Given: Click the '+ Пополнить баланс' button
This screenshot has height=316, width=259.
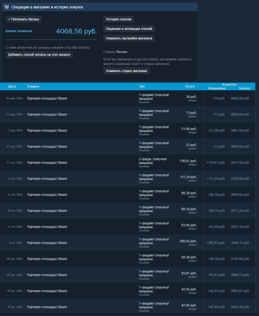Looking at the screenshot, I should tap(24, 19).
